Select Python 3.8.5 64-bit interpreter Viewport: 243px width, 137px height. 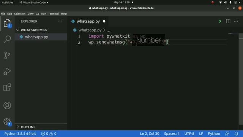20,134
